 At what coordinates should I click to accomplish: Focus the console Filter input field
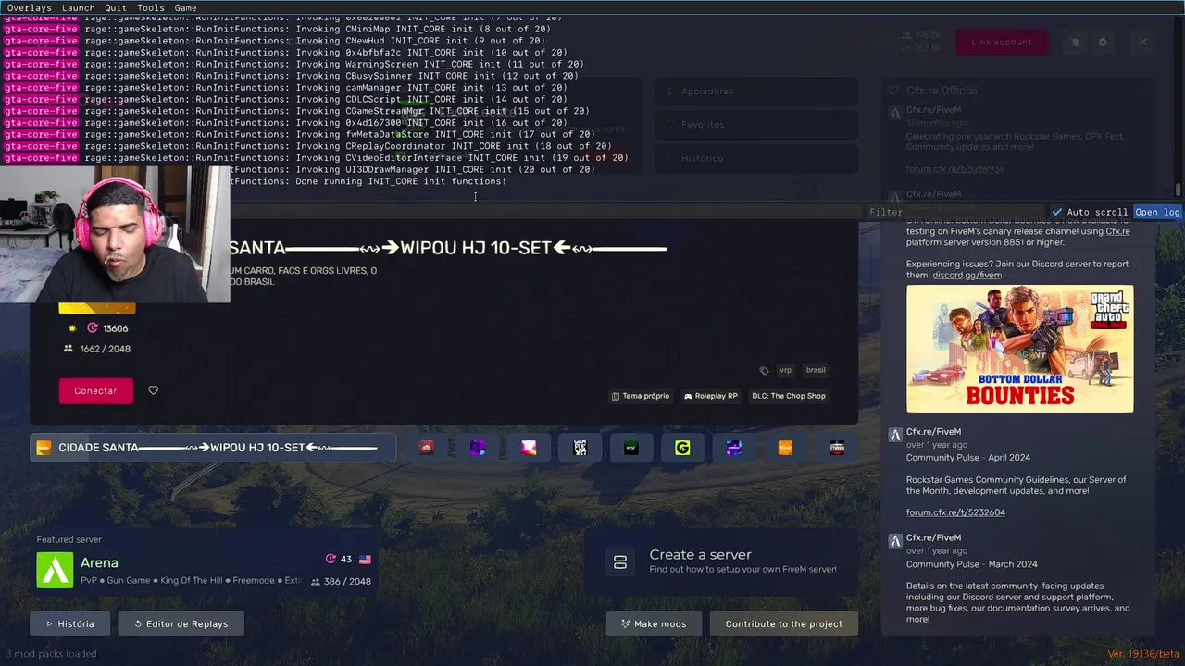pyautogui.click(x=954, y=212)
